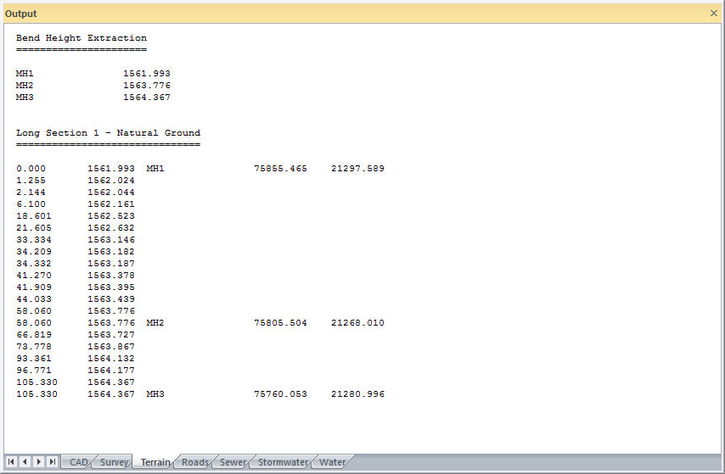Close the Output panel

[x=713, y=14]
